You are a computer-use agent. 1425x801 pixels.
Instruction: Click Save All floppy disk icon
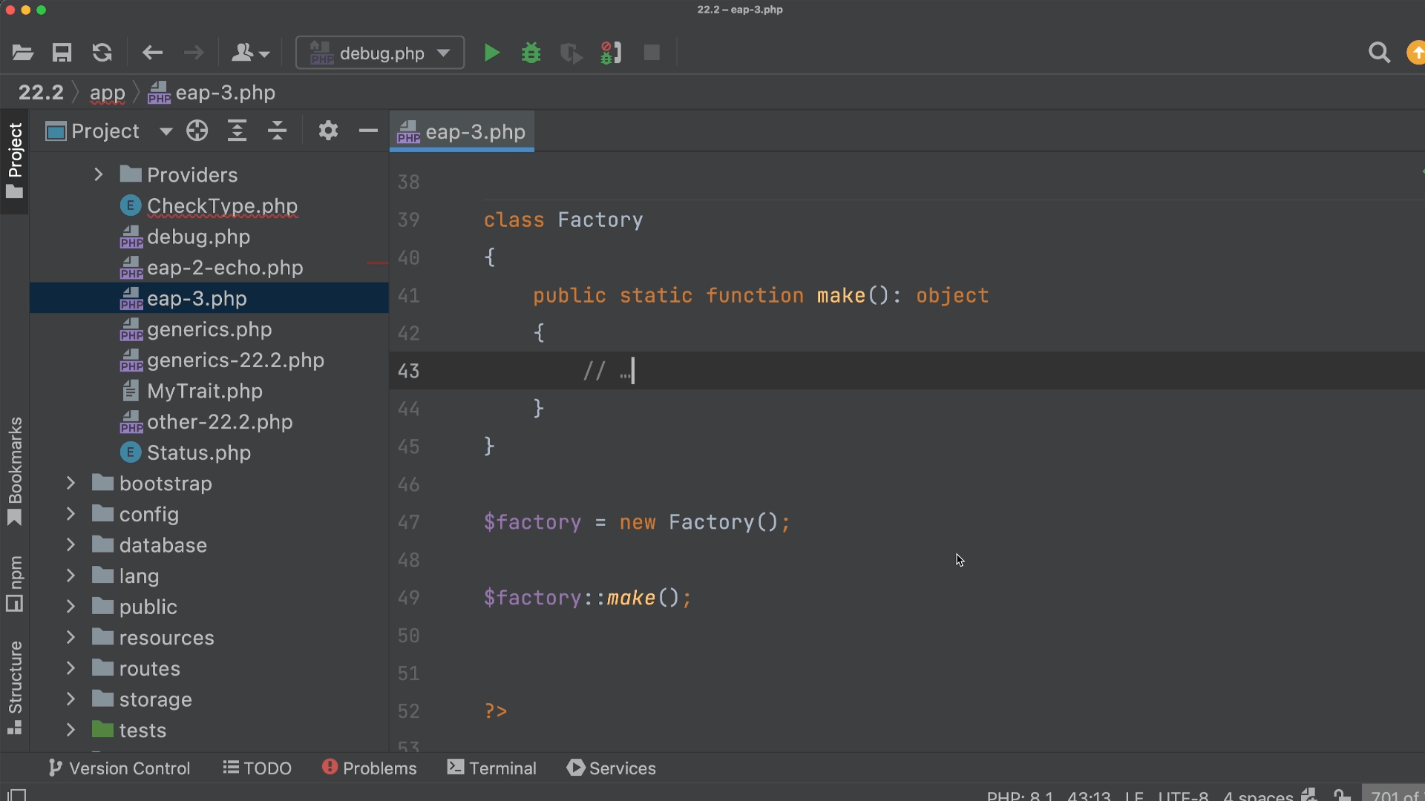62,53
